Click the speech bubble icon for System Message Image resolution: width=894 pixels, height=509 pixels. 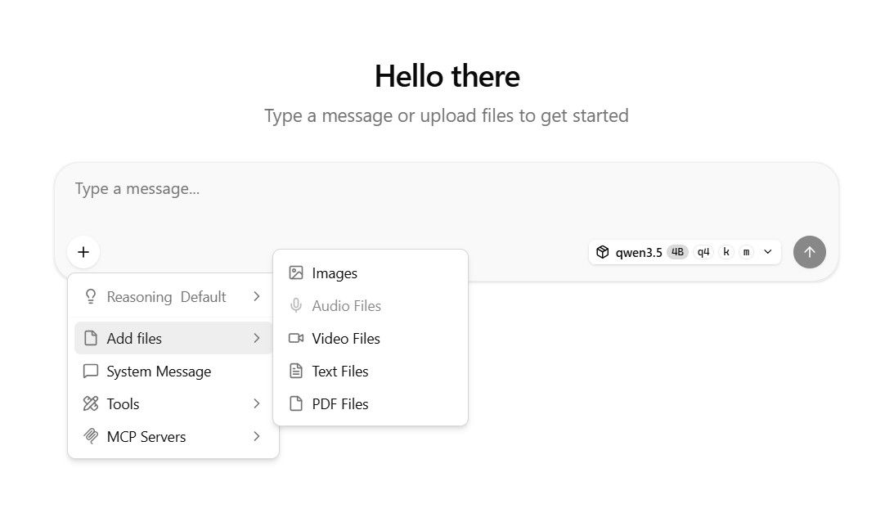pyautogui.click(x=91, y=372)
